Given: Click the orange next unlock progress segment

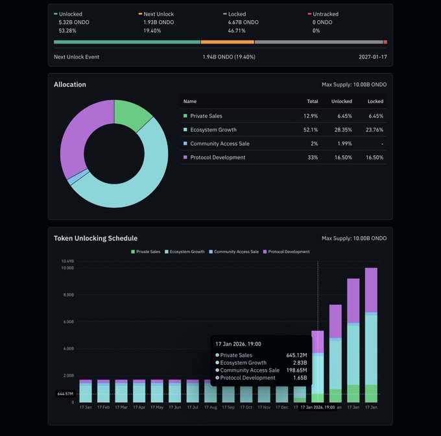Looking at the screenshot, I should [228, 42].
